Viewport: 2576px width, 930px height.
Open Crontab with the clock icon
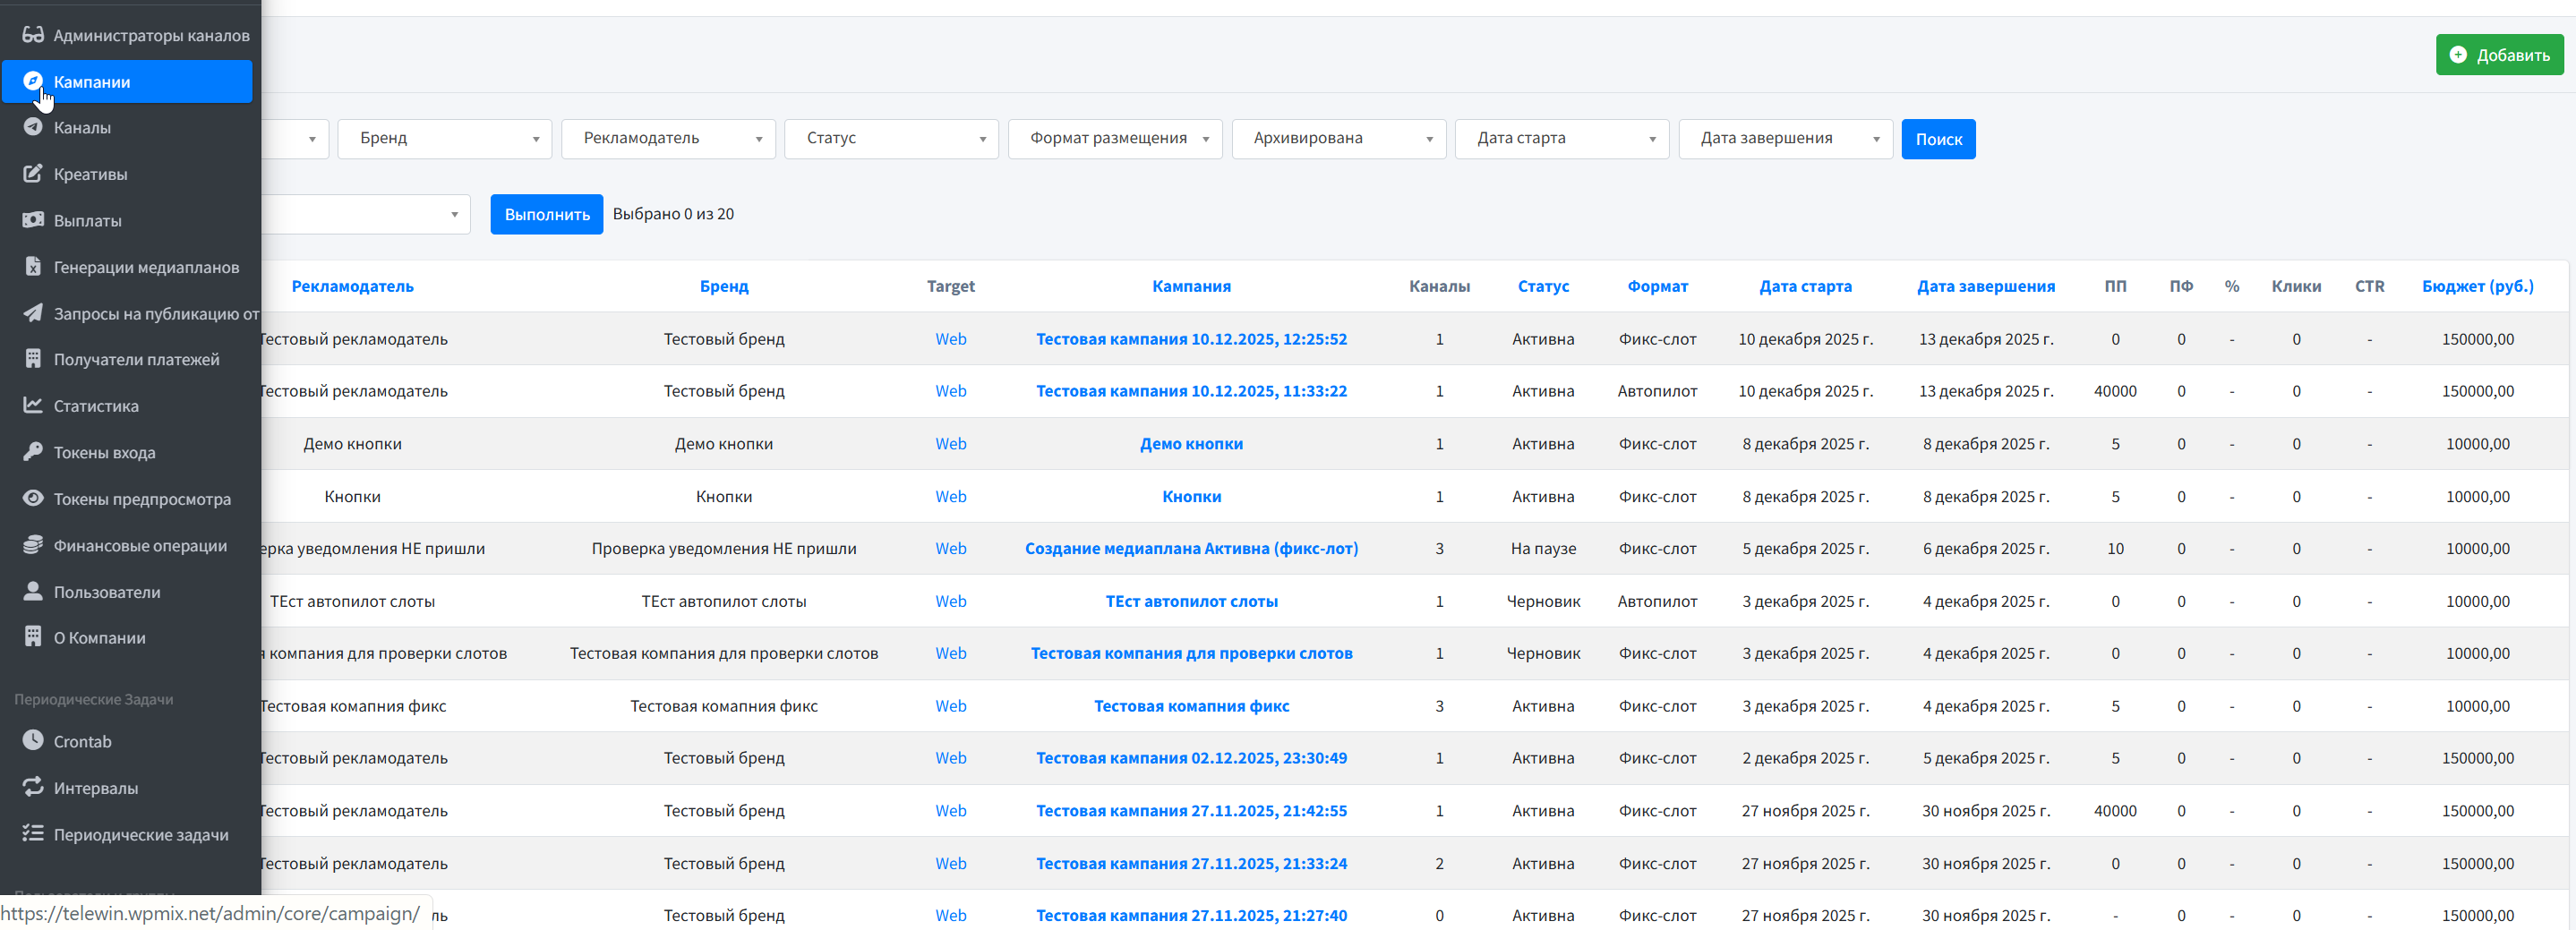33,741
